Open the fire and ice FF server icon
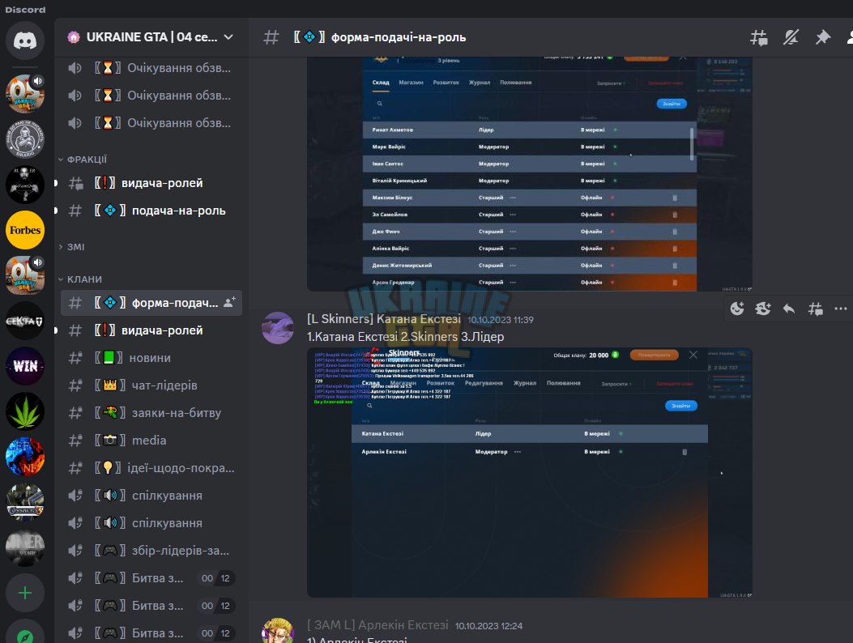The width and height of the screenshot is (853, 643). 25,457
